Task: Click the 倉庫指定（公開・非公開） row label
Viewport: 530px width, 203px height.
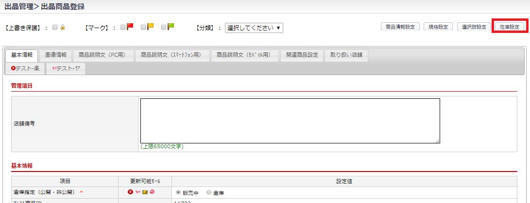Action: pyautogui.click(x=44, y=192)
